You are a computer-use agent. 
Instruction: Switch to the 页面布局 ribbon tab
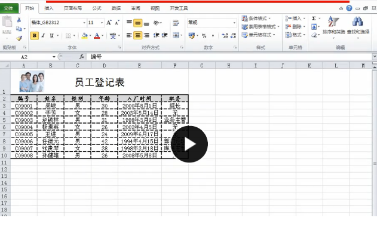[x=73, y=8]
